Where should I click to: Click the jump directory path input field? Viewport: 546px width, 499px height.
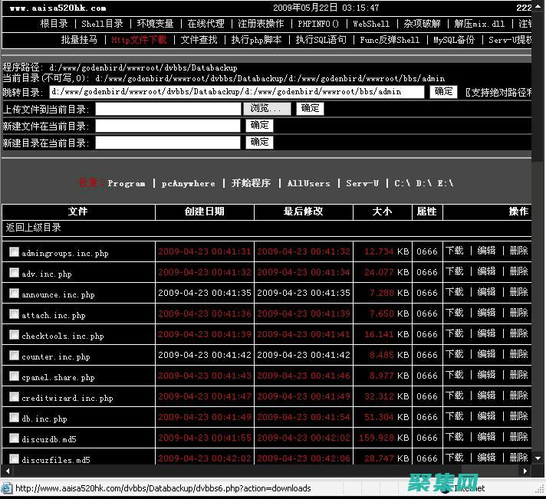point(235,92)
